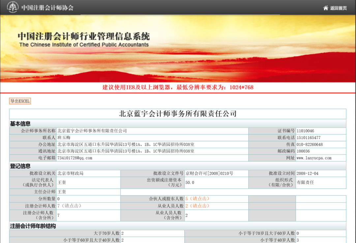The height and width of the screenshot is (243, 356).
Task: Click the approving authority 北京市财政局
Action: click(x=71, y=174)
